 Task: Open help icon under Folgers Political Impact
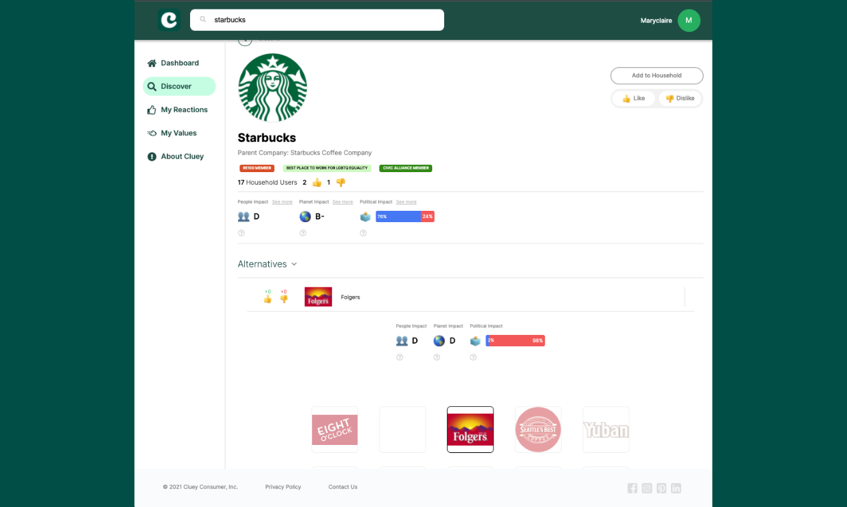[x=474, y=357]
